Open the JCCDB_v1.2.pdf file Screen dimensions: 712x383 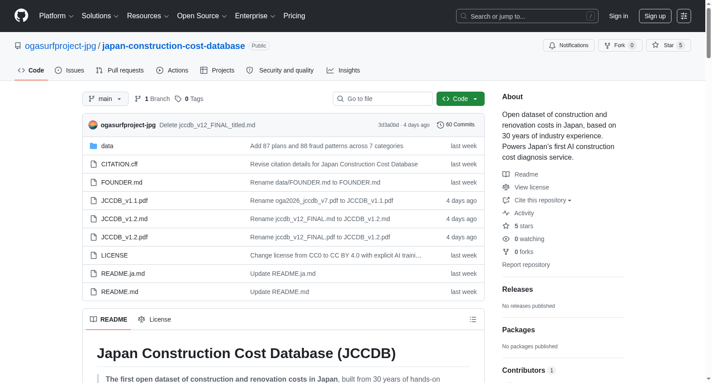click(x=125, y=237)
